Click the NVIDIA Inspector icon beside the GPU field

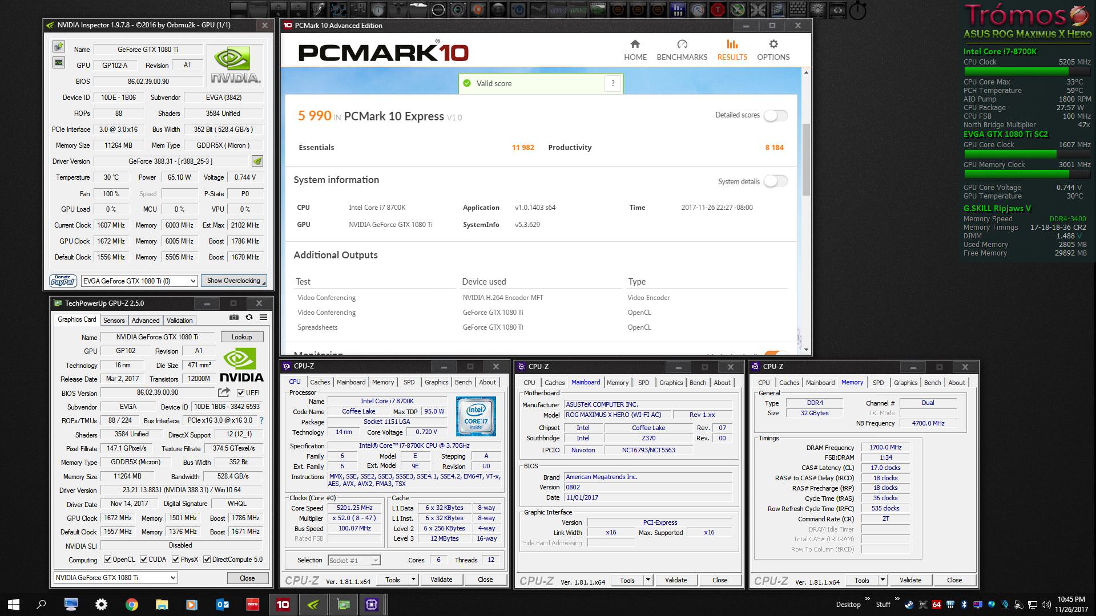point(58,63)
